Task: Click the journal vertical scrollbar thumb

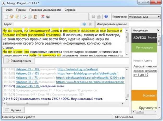Action: (126, 95)
